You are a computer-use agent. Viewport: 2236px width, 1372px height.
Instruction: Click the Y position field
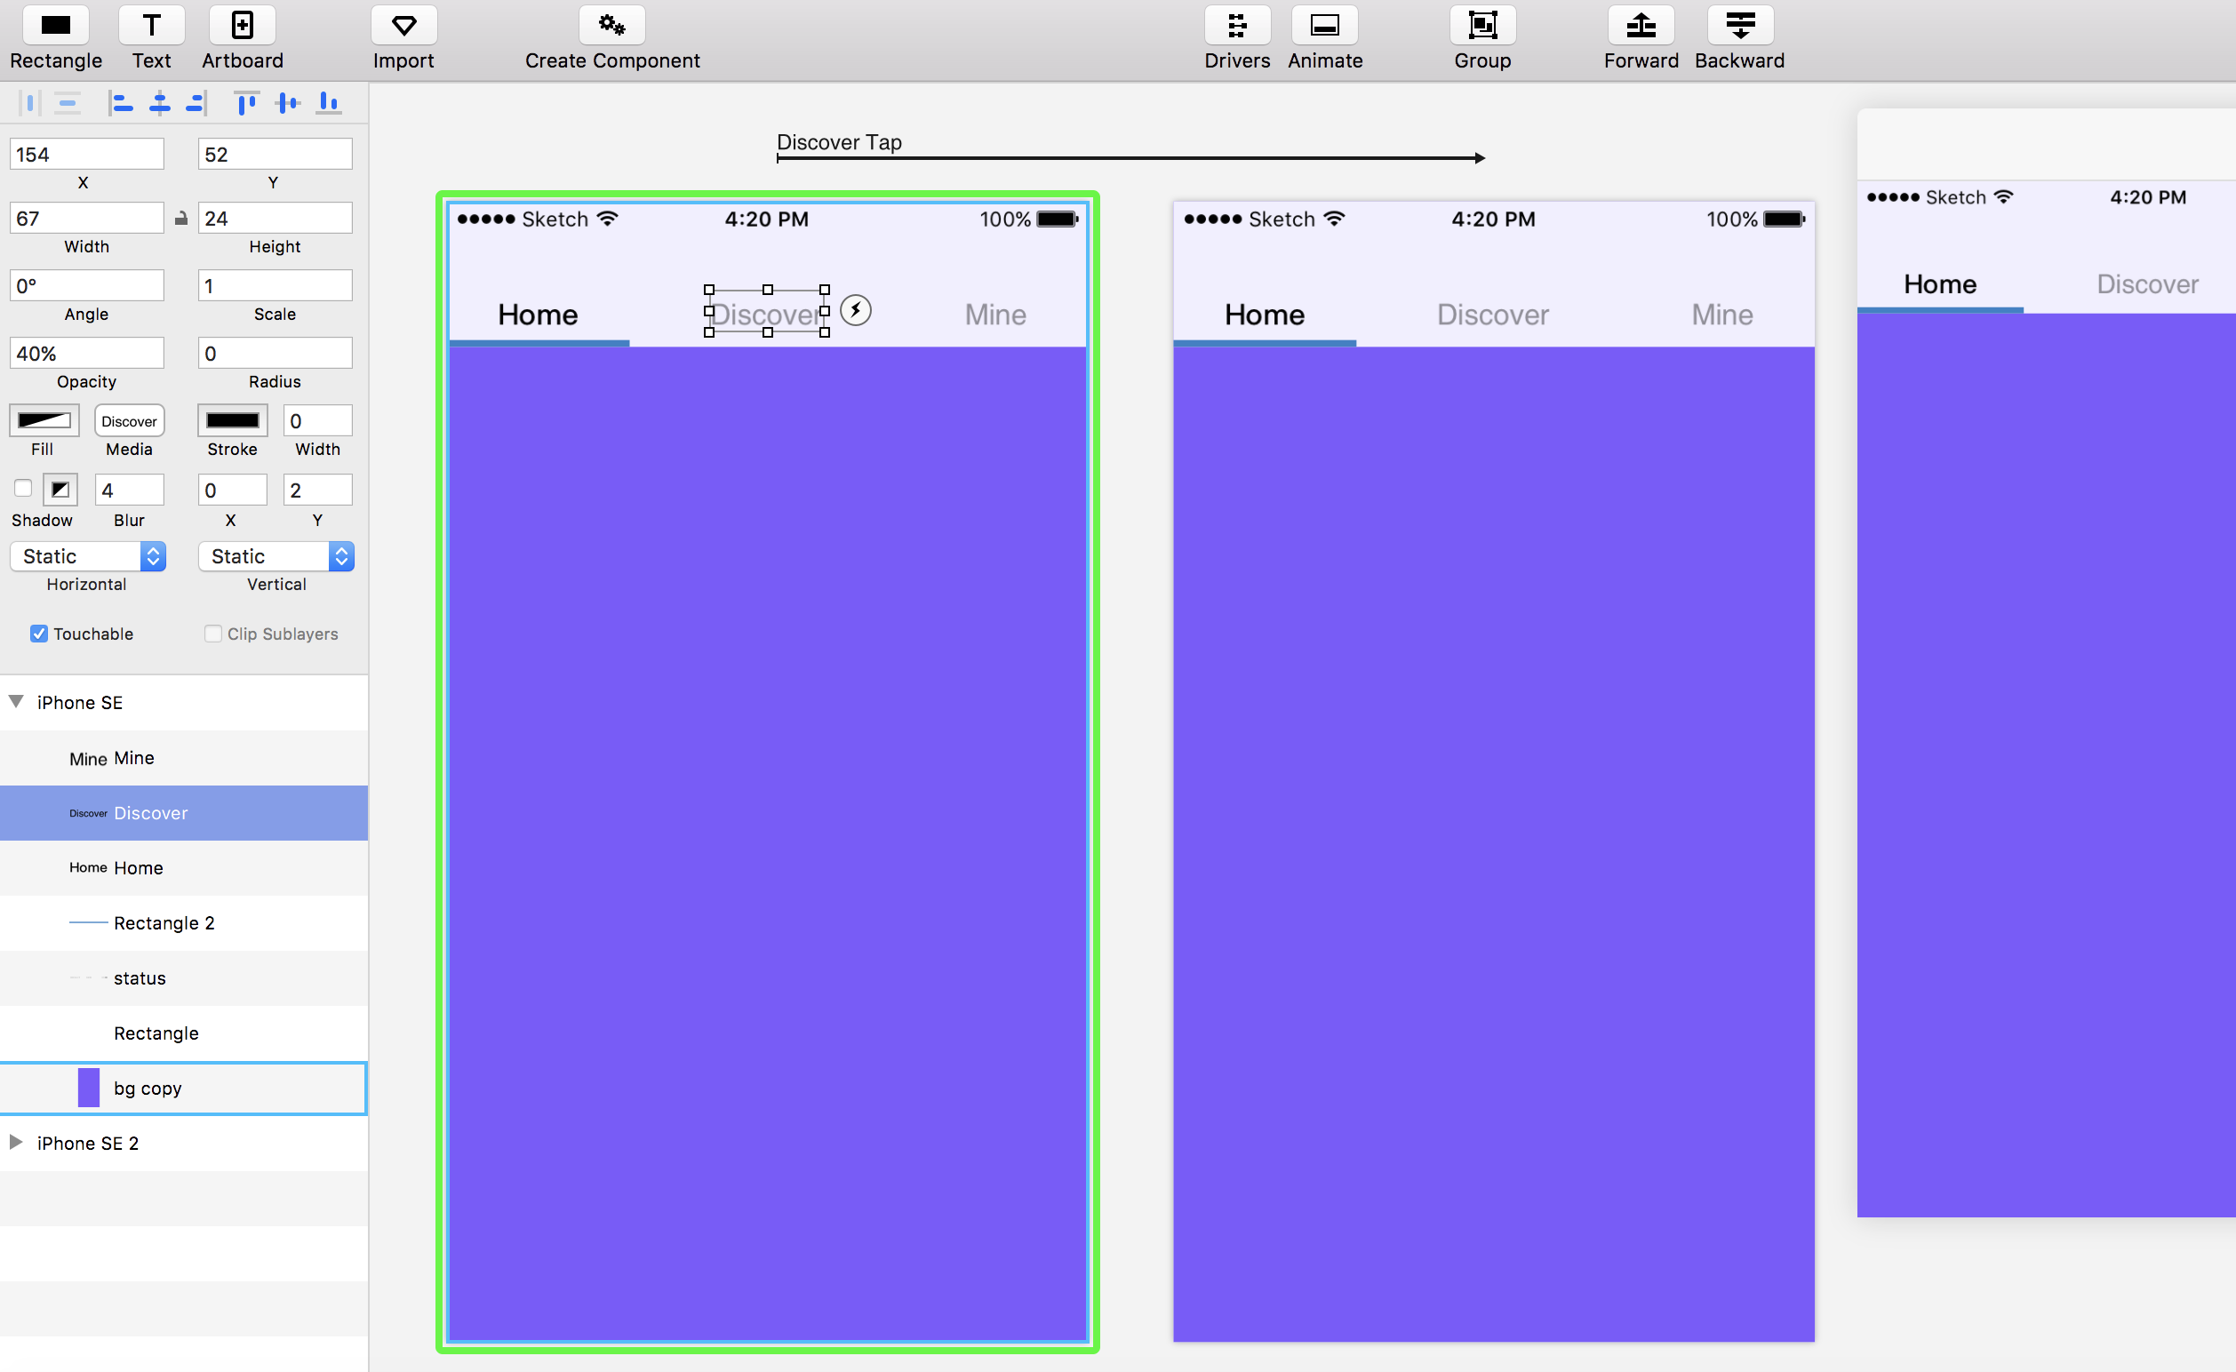(x=275, y=155)
